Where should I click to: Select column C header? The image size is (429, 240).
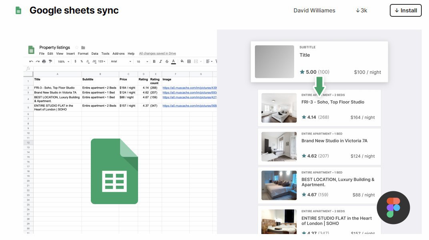coord(128,74)
